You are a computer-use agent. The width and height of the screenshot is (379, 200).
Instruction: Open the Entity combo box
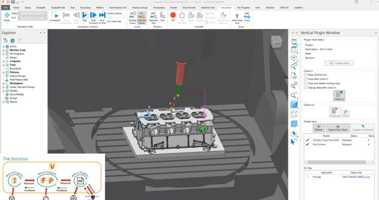click(32, 14)
